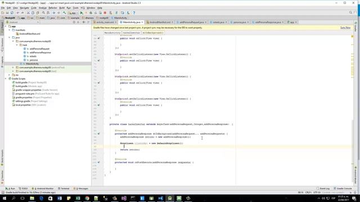
Task: Click the Redo arrow icon
Action: tap(22, 13)
